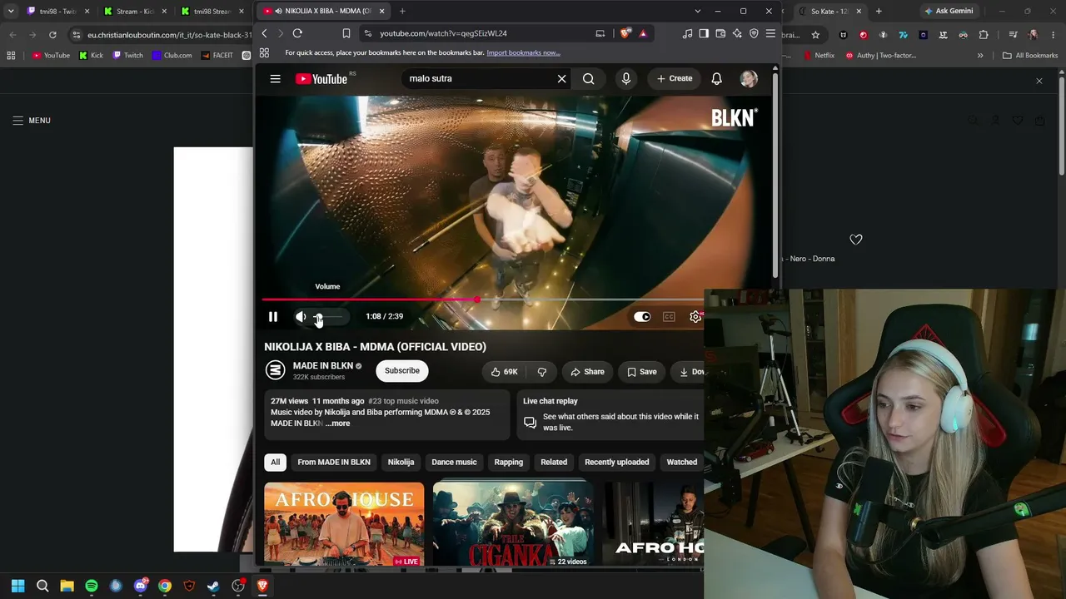This screenshot has width=1066, height=599.
Task: Open the All Bookmarks folder in Chrome
Action: (1030, 56)
